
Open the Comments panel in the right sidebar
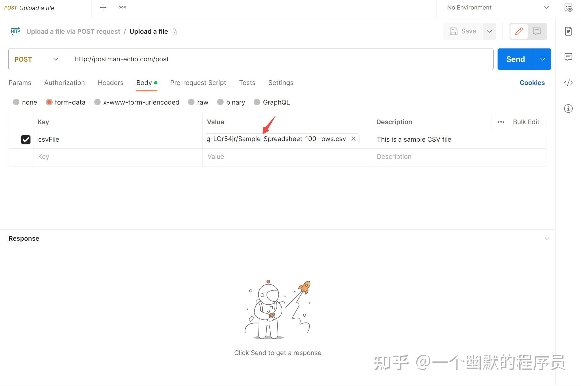(568, 57)
